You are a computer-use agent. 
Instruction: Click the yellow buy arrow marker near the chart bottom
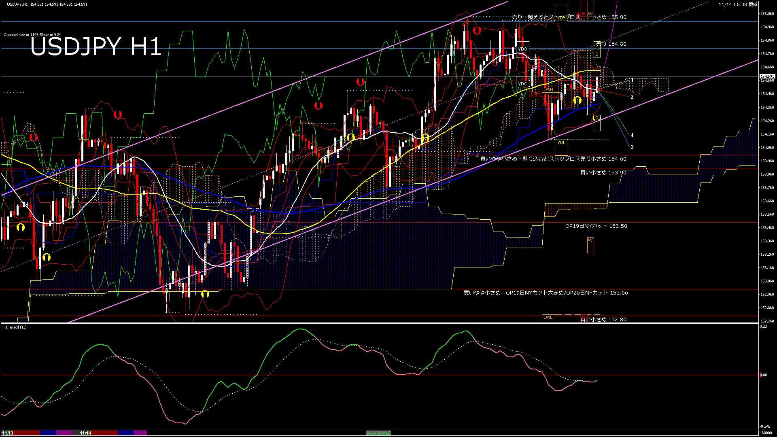click(x=204, y=295)
